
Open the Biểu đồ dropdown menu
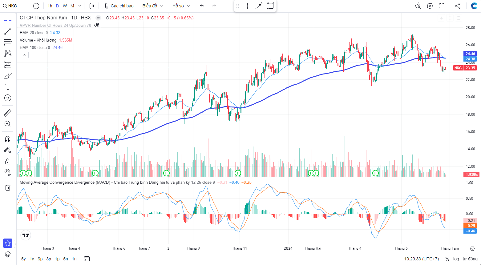153,6
